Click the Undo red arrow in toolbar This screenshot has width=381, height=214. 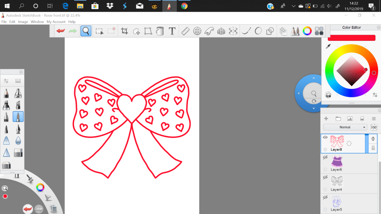coord(61,31)
